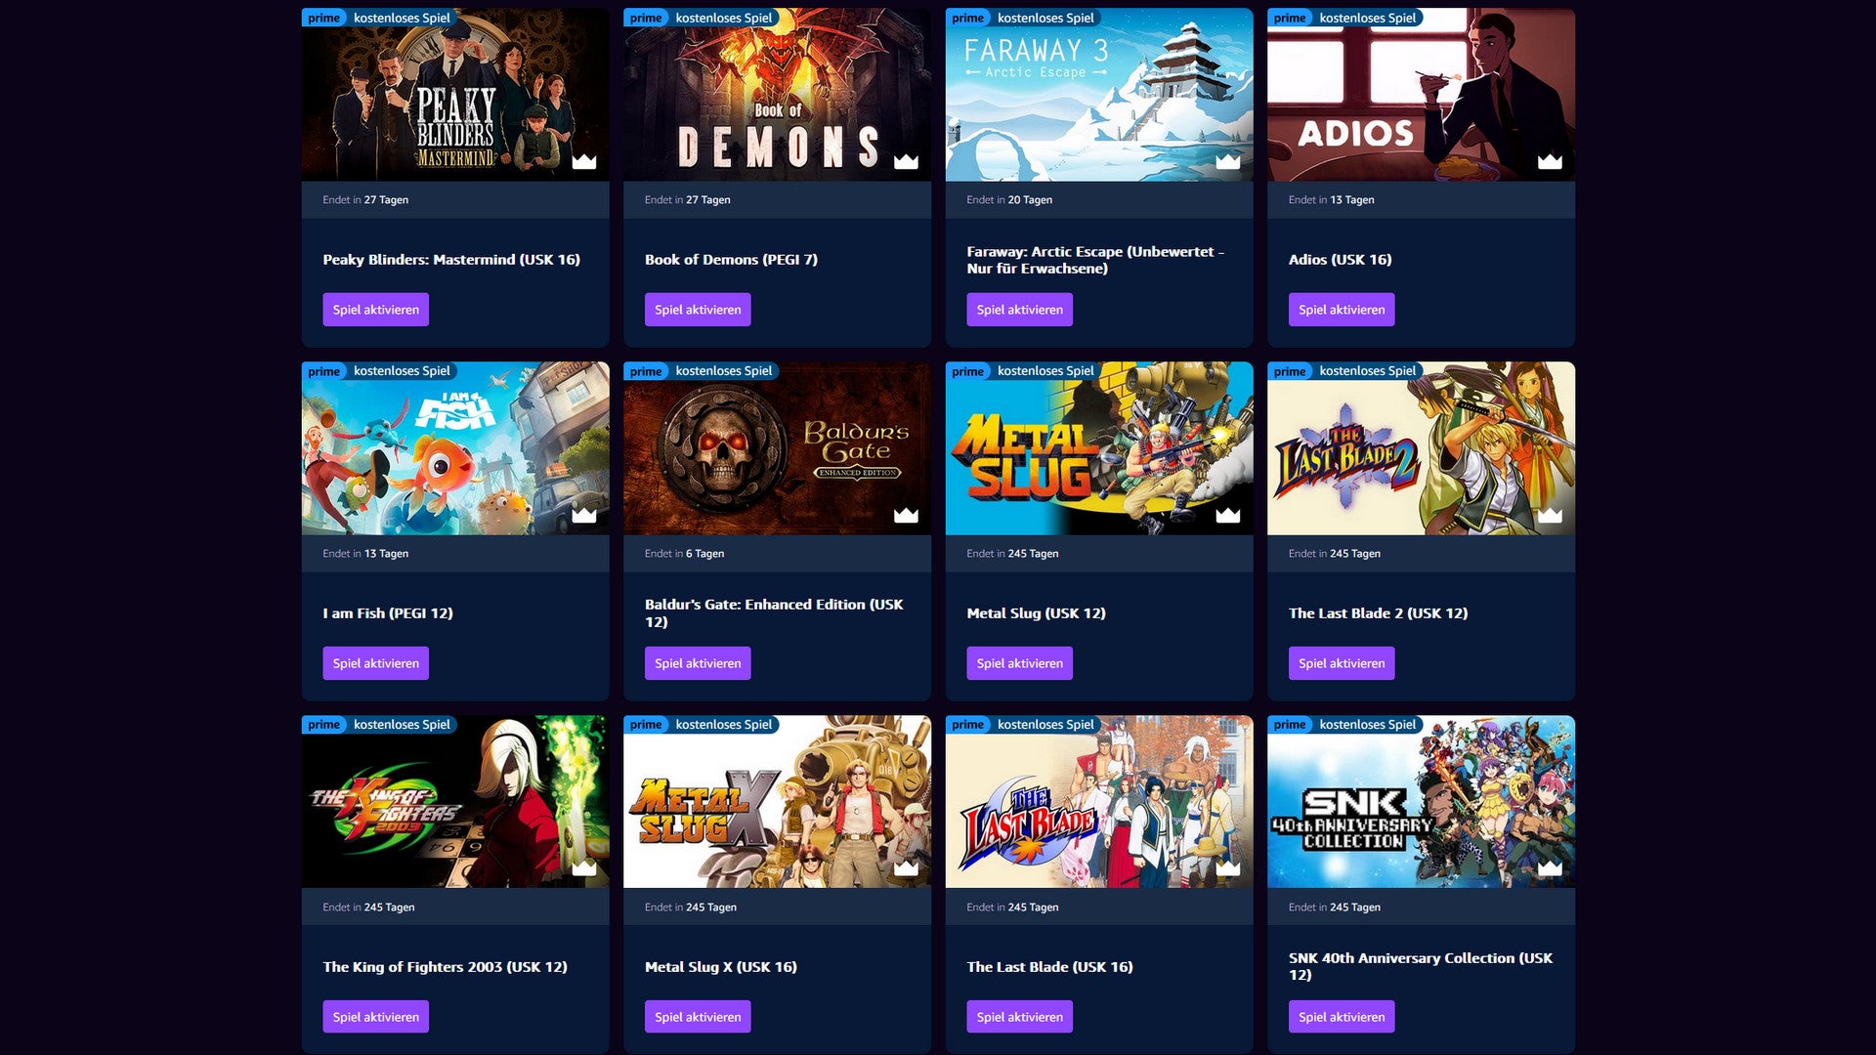Click prime badge on King of Fighters card

click(324, 725)
